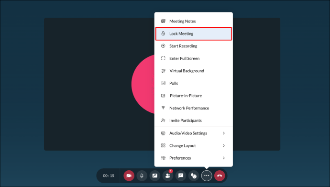Turn on the camera in the toolbar
This screenshot has width=330, height=187.
[x=129, y=176]
